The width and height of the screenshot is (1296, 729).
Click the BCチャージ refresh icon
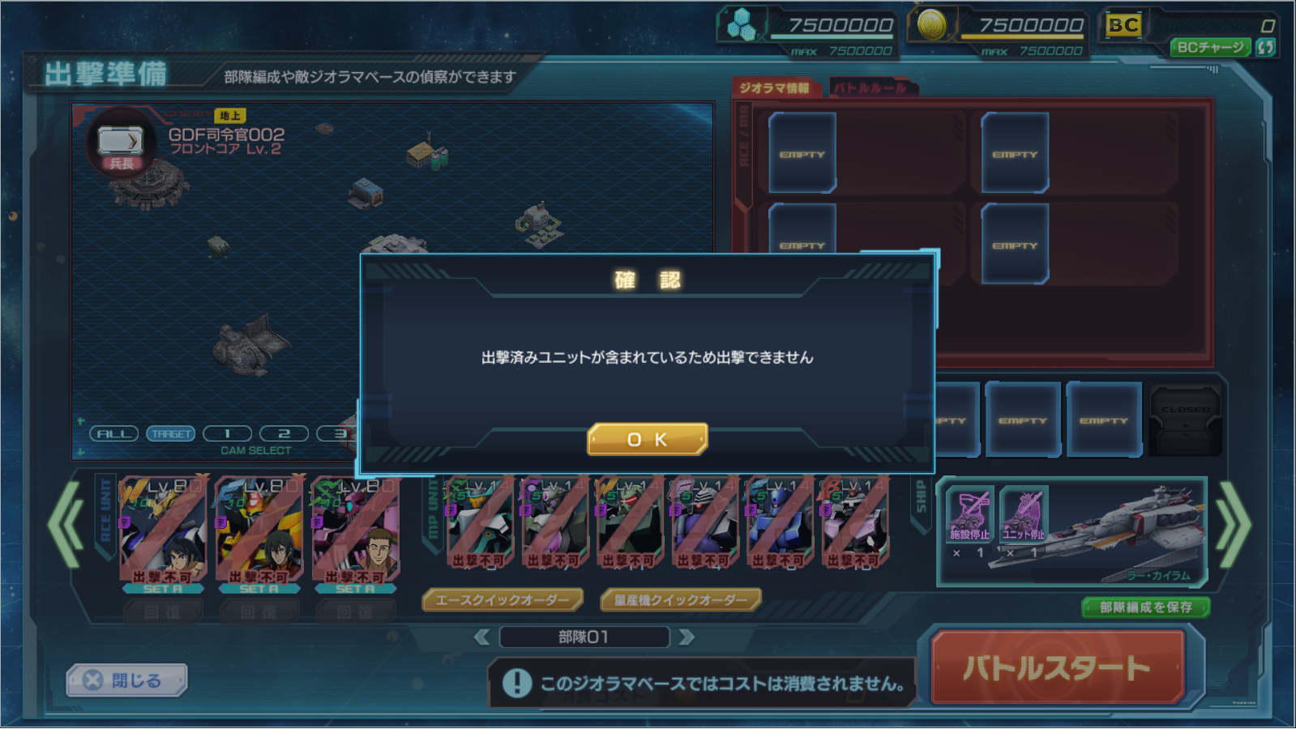click(x=1264, y=47)
